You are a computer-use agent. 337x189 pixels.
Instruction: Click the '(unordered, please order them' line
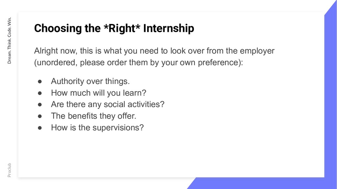point(139,63)
